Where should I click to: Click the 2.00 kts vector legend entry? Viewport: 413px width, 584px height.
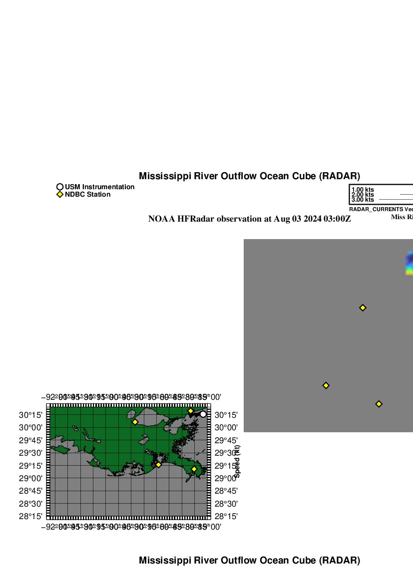click(x=363, y=195)
